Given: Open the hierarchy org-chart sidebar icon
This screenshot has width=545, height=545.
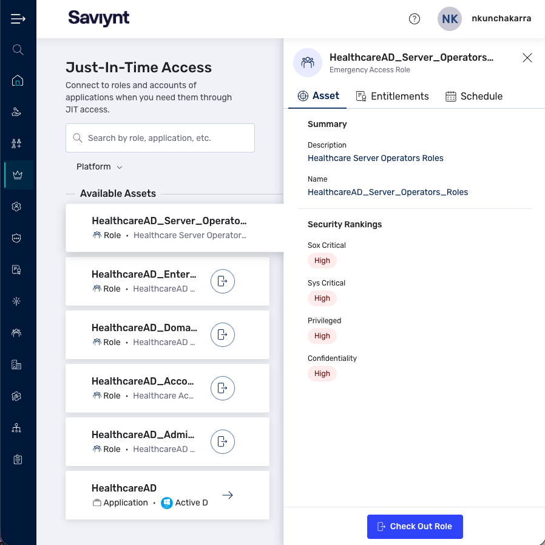Looking at the screenshot, I should pos(16,428).
